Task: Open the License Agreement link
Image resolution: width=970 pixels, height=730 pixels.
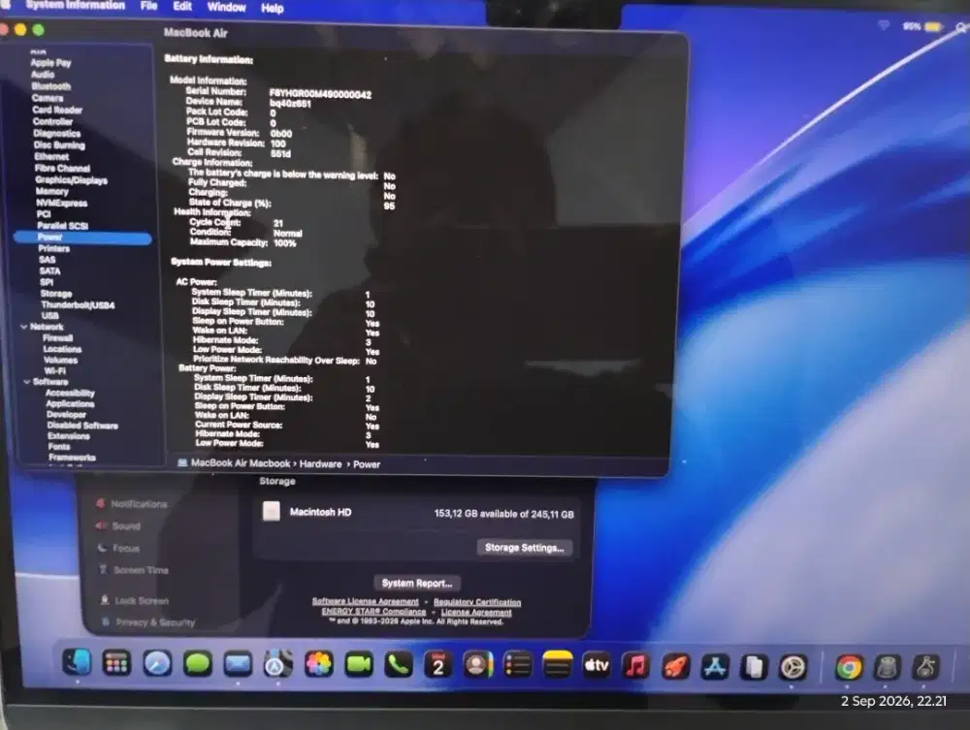Action: point(476,612)
